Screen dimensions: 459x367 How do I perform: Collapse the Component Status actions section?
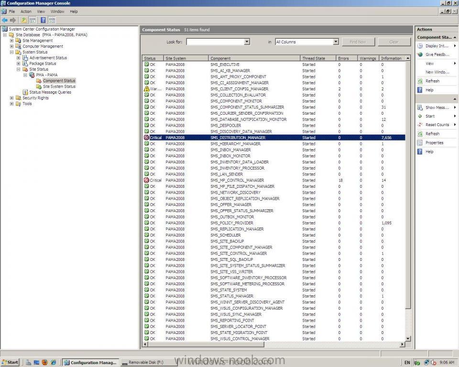[x=455, y=37]
